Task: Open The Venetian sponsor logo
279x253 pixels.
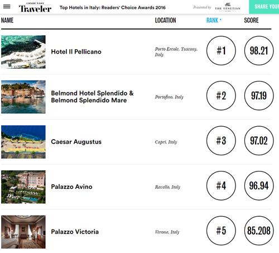Action: pos(228,7)
